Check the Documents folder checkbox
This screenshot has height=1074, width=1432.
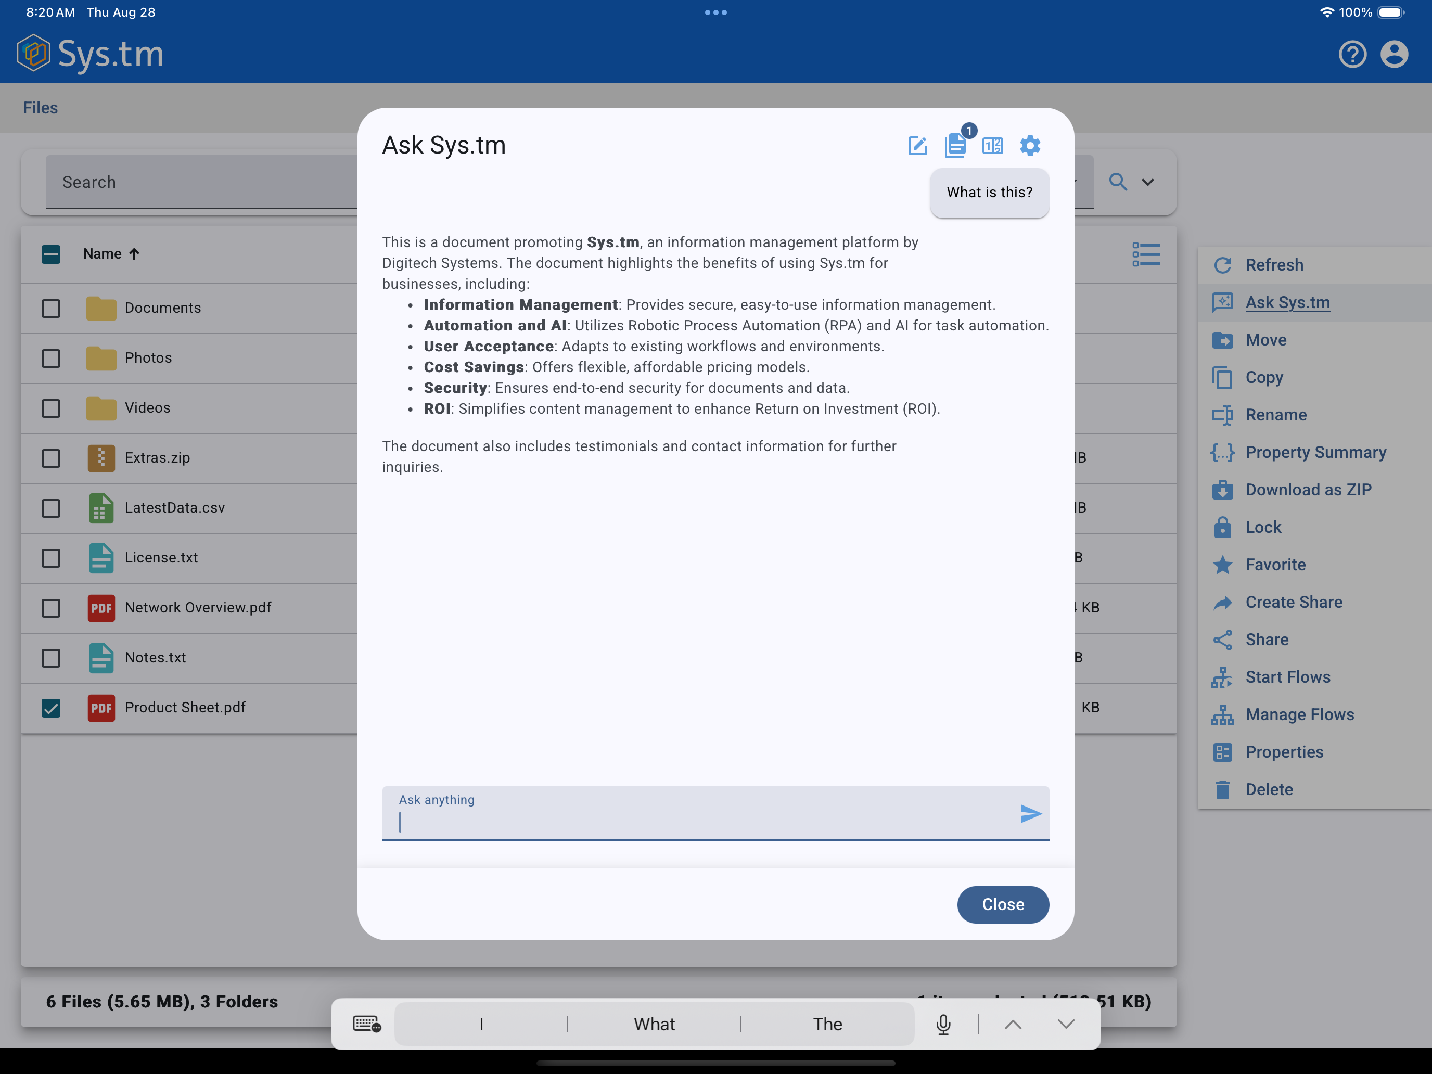tap(50, 308)
